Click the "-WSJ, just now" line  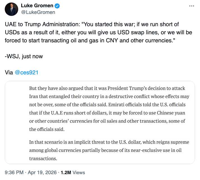click(x=24, y=56)
